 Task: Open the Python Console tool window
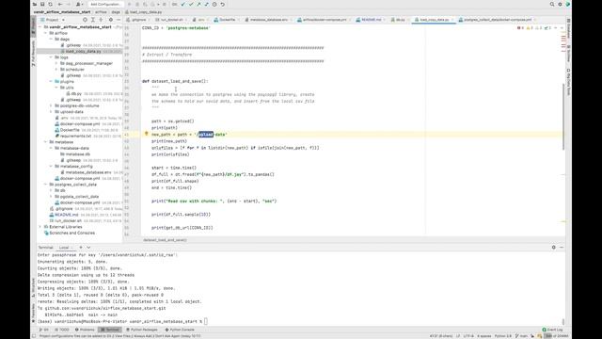tap(180, 330)
